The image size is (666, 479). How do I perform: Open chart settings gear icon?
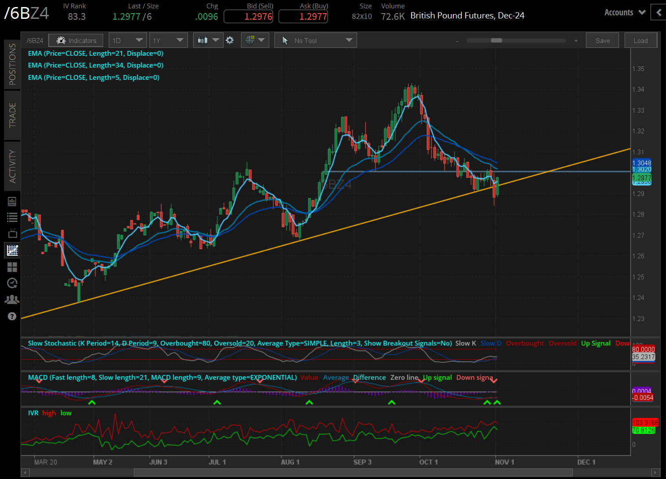(x=230, y=40)
